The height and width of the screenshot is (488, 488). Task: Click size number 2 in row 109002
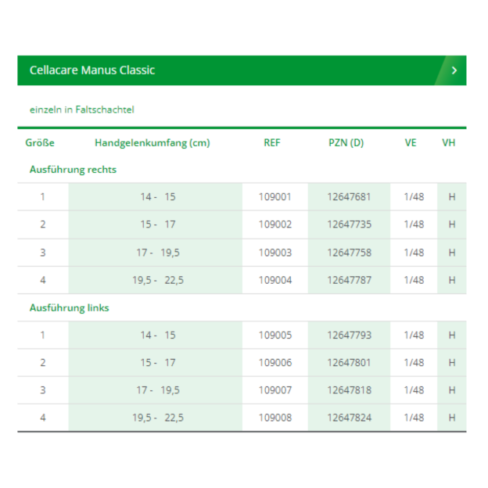(x=43, y=224)
